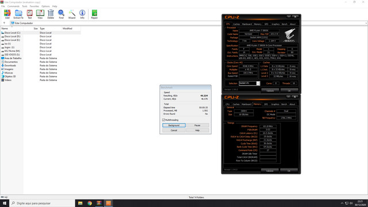This screenshot has height=207, width=368.
Task: Sort by the Type column header
Action: pos(50,28)
